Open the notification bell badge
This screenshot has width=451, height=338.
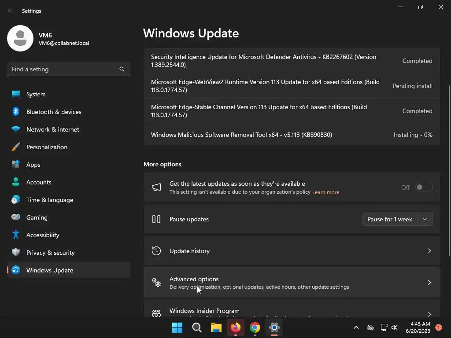pyautogui.click(x=439, y=327)
